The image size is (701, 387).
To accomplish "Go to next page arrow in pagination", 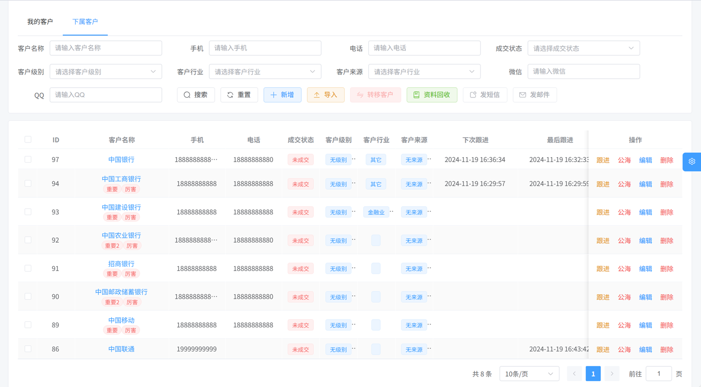I will click(612, 374).
